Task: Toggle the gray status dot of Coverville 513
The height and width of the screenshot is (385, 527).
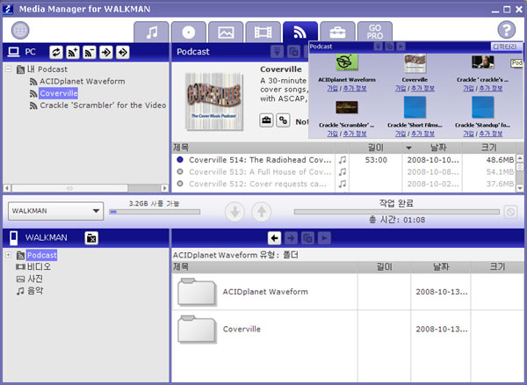Action: tap(180, 171)
